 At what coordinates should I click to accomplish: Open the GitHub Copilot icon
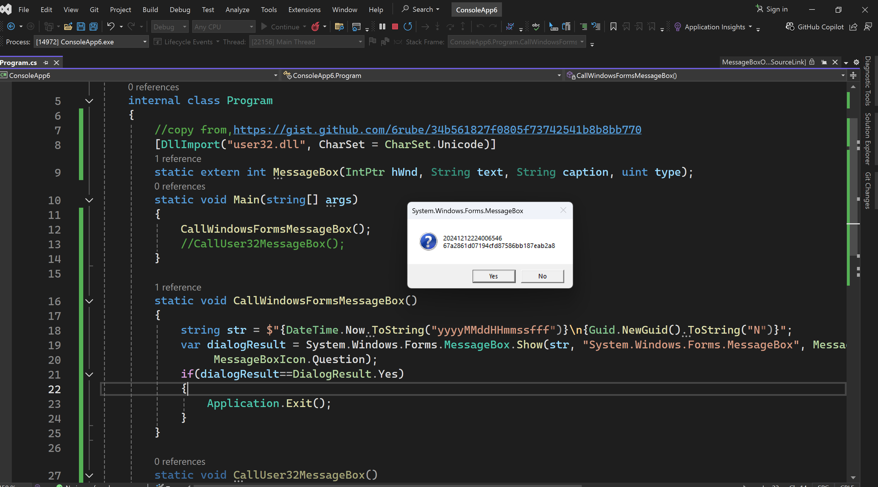coord(790,26)
